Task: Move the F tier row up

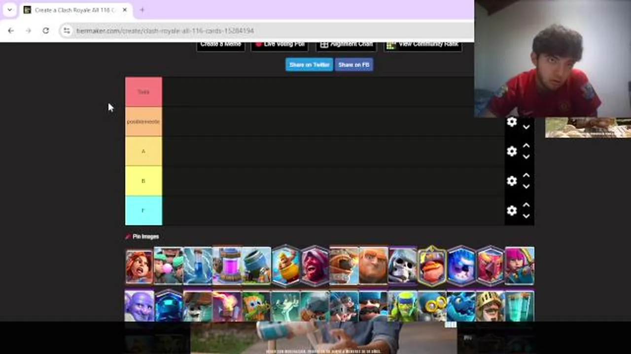Action: click(526, 205)
